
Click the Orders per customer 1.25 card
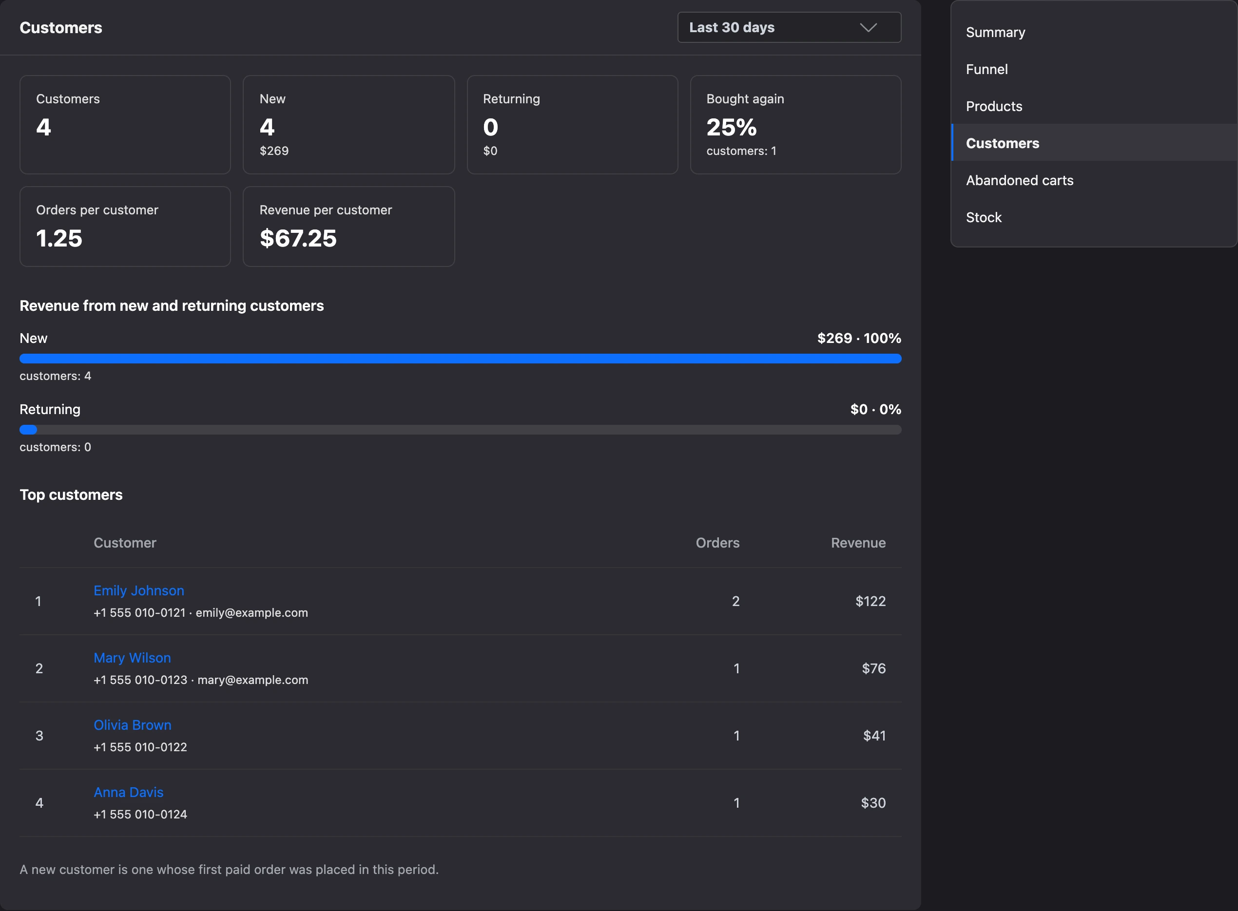point(125,227)
